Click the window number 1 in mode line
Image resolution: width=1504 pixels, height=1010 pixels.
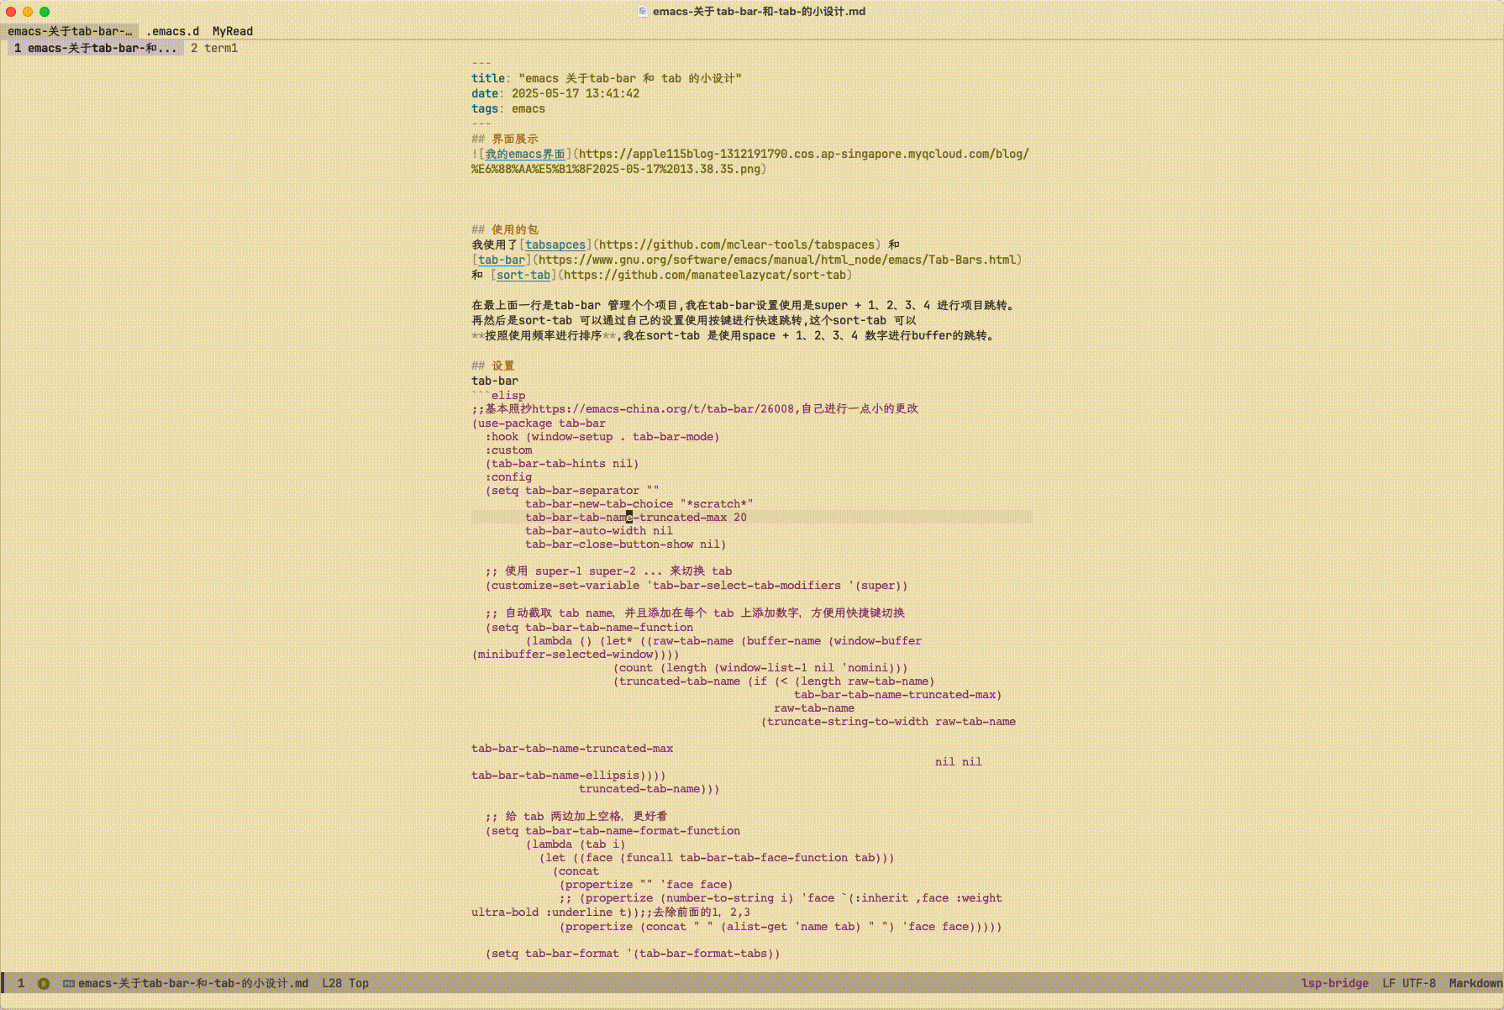click(21, 983)
